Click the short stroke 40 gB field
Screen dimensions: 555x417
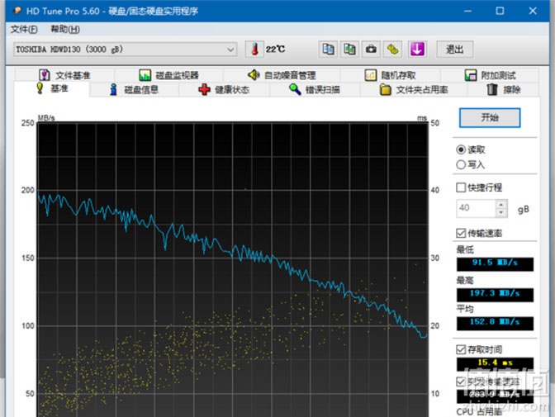pyautogui.click(x=476, y=208)
